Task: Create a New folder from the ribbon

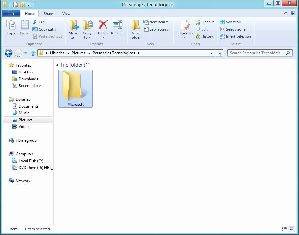Action: [135, 29]
